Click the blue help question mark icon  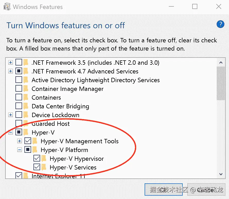[x=221, y=25]
